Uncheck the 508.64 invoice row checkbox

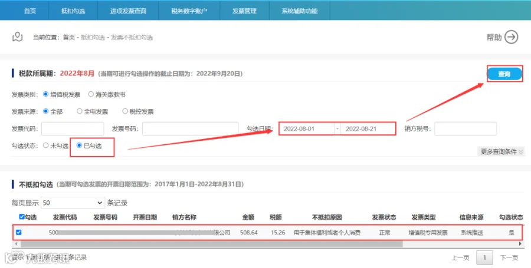click(x=19, y=232)
